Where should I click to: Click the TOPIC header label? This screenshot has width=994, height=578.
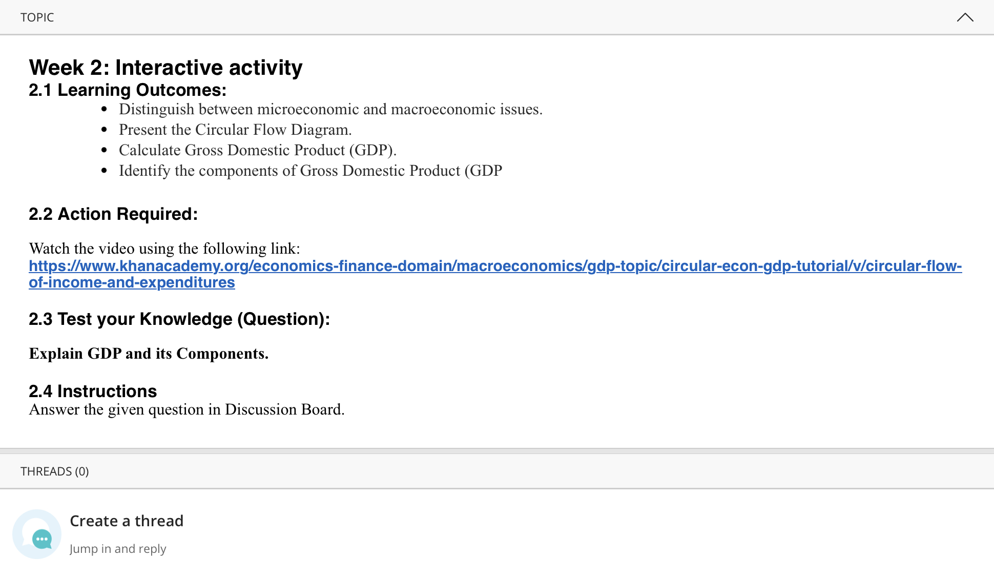pos(37,17)
